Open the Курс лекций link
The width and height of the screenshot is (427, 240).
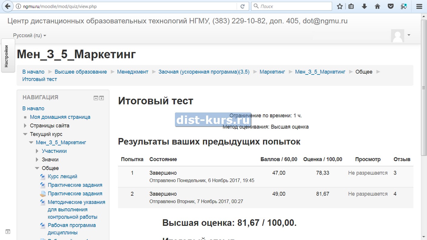tap(62, 176)
